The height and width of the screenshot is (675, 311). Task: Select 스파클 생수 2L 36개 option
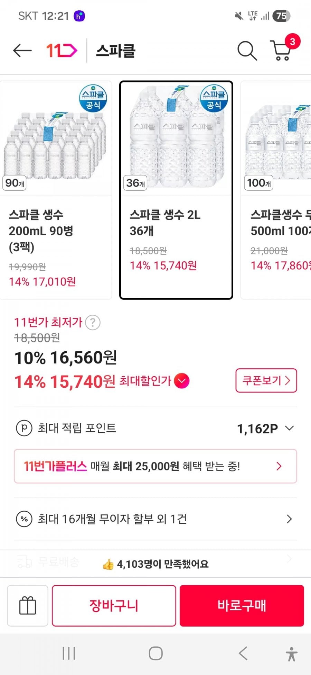coord(176,190)
